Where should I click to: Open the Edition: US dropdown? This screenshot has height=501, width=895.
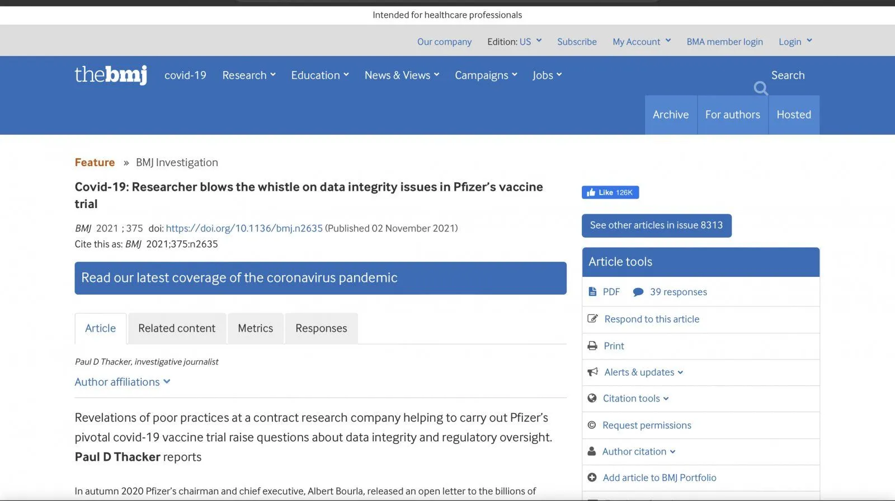pos(514,42)
